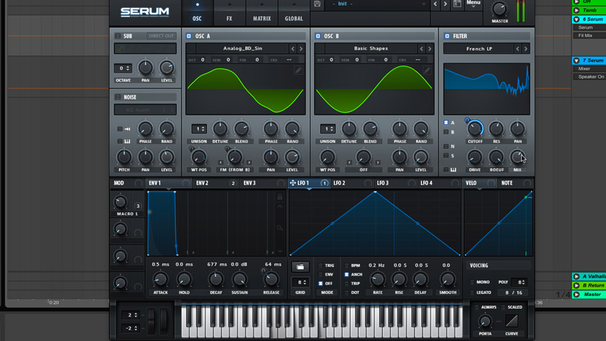Select next OSC B wavetable arrow

pyautogui.click(x=430, y=49)
